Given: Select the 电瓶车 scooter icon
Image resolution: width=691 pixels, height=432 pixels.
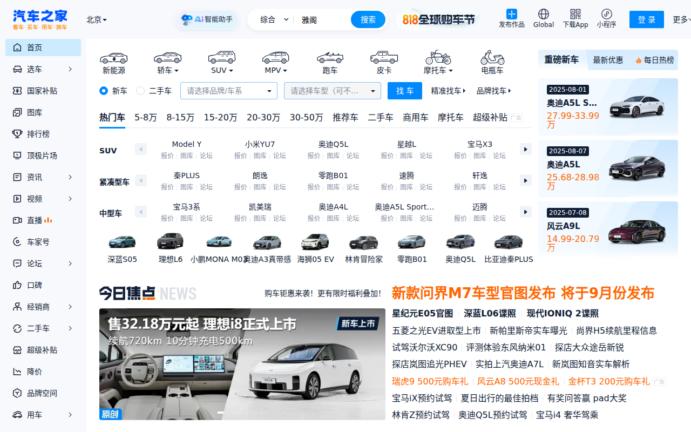Looking at the screenshot, I should [x=492, y=57].
